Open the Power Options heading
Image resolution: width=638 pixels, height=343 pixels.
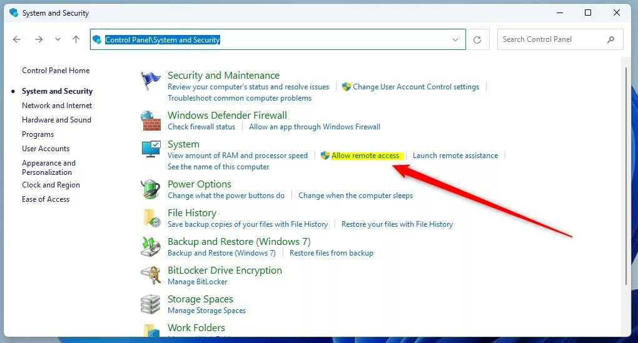[200, 184]
